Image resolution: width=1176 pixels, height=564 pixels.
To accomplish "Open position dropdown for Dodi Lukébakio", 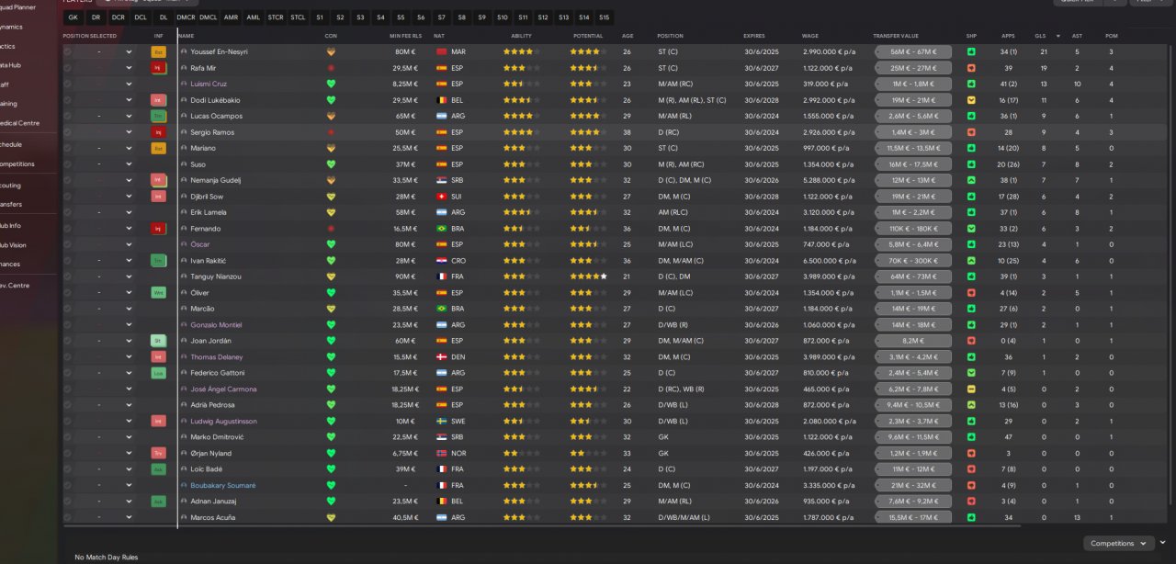I will pos(129,100).
